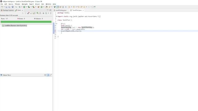Toggle Mark Occurrences in main toolbar
Image resolution: width=198 pixels, height=111 pixels.
58,7
